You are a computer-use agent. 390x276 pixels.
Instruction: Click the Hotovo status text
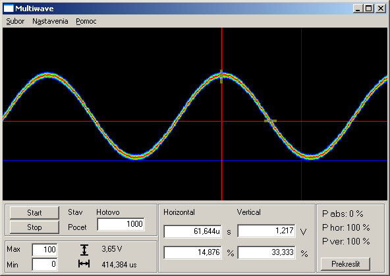tap(108, 212)
